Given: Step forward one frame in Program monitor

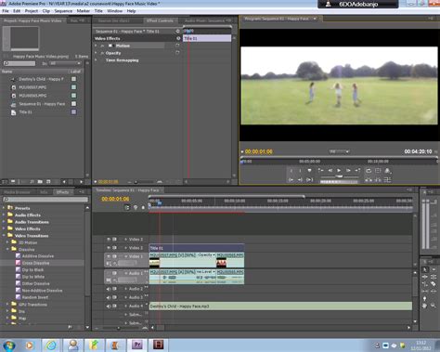Looking at the screenshot, I should click(x=348, y=170).
